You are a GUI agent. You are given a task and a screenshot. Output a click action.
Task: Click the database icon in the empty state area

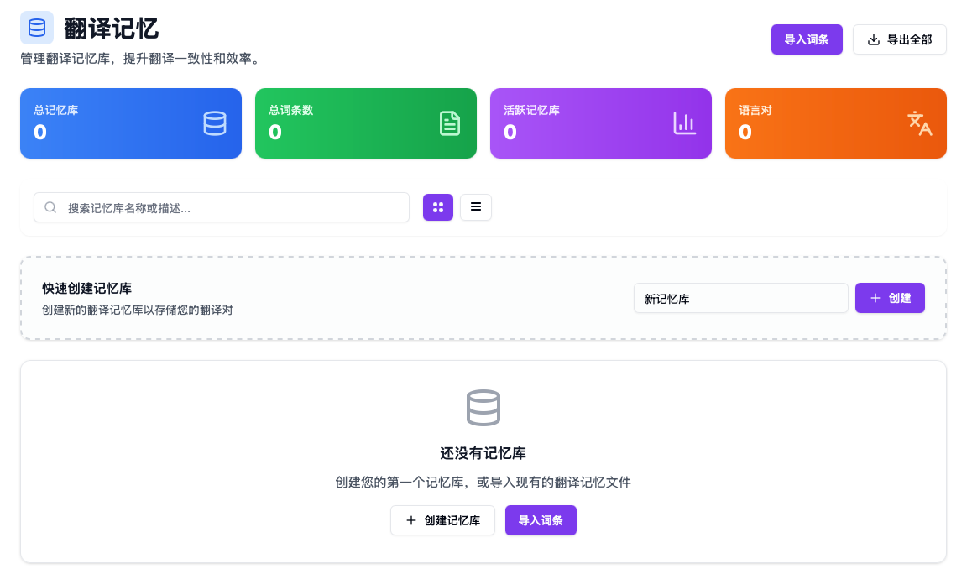[x=483, y=408]
